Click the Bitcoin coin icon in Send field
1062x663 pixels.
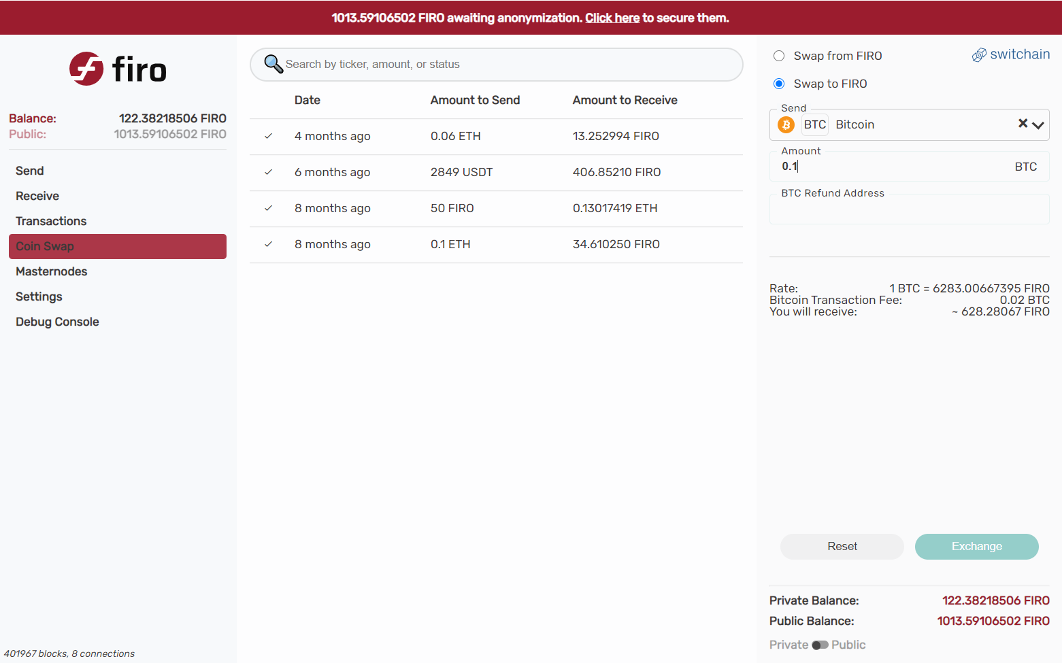786,124
